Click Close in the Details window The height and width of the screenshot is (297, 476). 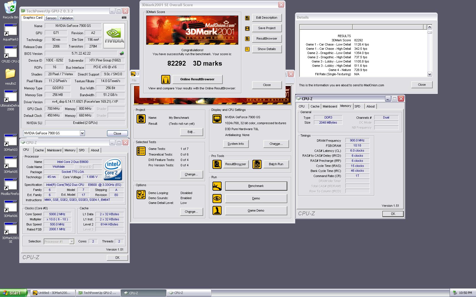(422, 85)
